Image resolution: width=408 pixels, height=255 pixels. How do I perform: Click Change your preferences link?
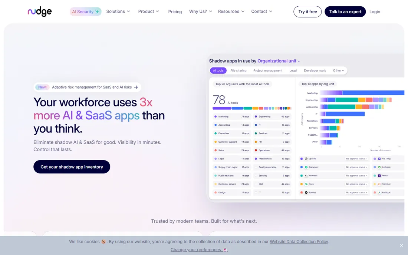pyautogui.click(x=199, y=249)
